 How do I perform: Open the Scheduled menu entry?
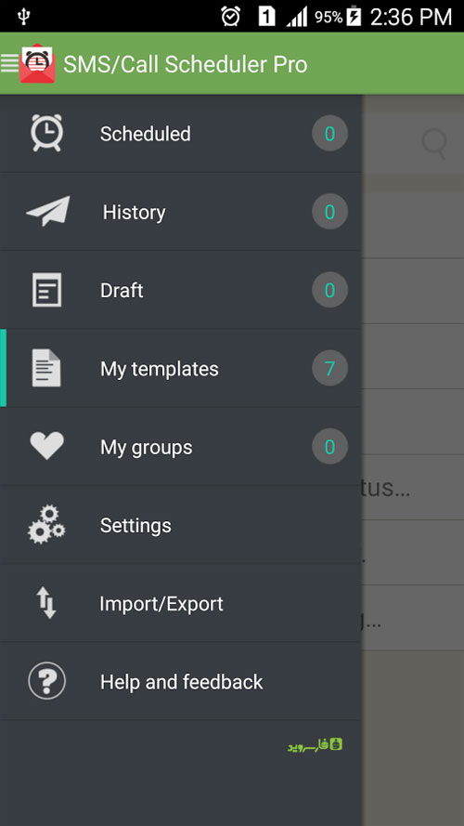180,134
